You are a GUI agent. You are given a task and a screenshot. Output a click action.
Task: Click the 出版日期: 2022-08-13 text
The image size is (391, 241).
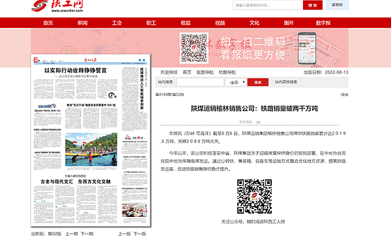click(x=326, y=72)
